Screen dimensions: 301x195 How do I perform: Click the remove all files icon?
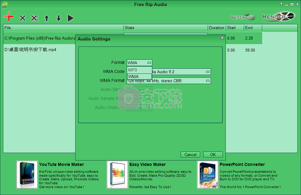tap(35, 18)
